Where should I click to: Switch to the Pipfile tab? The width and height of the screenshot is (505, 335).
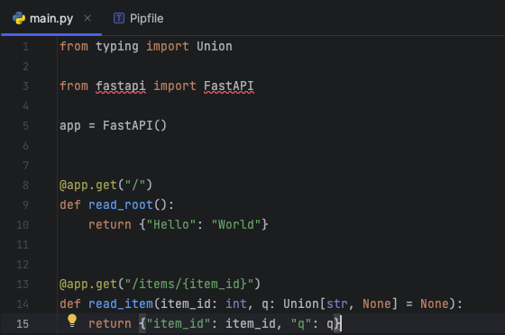tap(139, 18)
